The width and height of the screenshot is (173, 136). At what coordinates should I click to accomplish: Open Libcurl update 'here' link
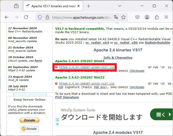[38, 61]
